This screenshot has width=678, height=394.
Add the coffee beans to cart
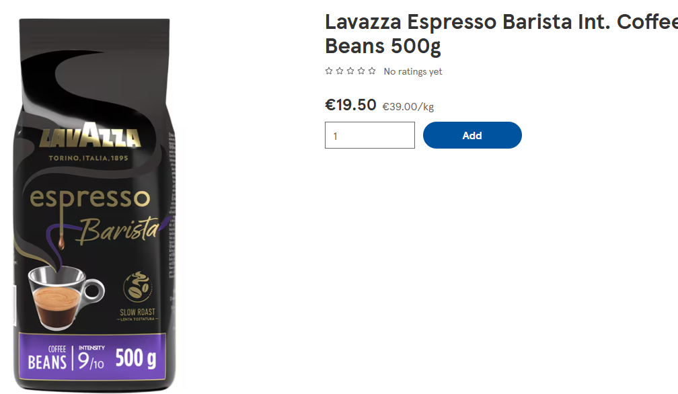point(472,135)
